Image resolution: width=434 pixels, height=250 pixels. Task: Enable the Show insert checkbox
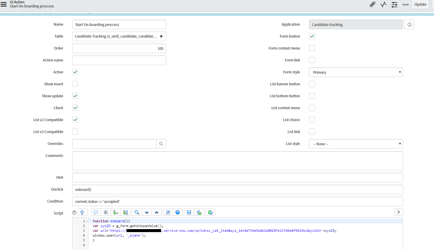75,84
